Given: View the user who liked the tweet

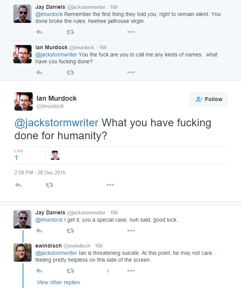Looking at the screenshot, I should tap(55, 155).
